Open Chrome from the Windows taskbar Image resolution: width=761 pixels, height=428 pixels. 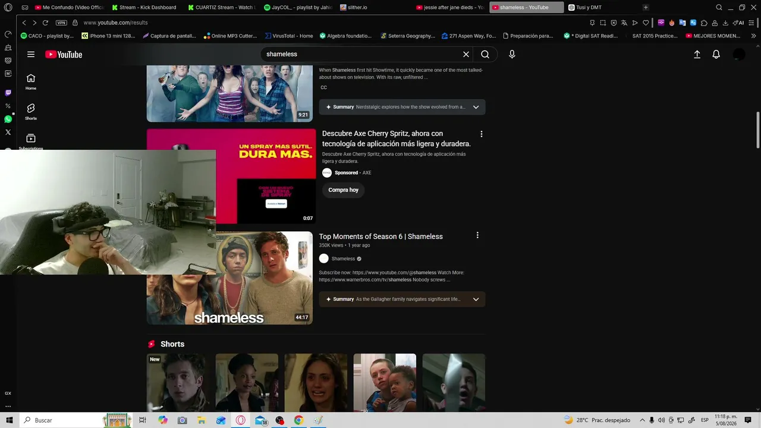point(298,420)
